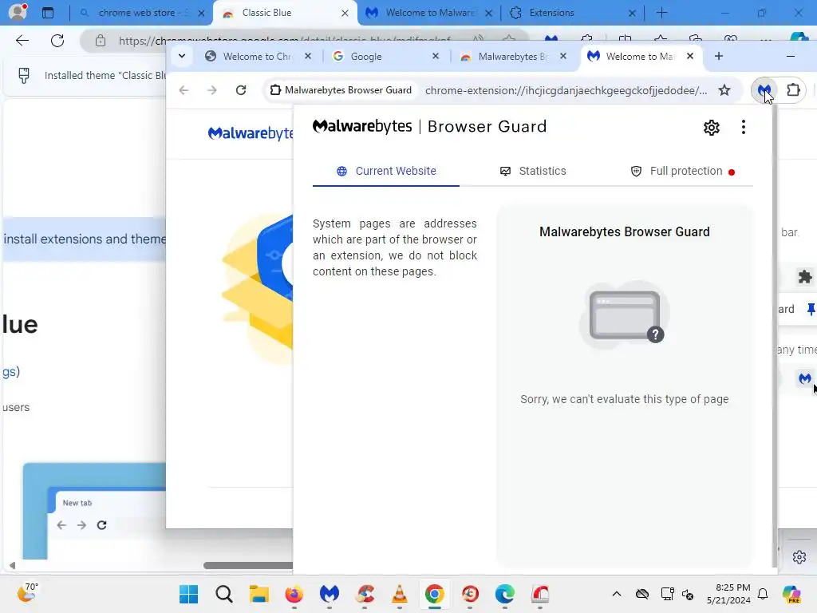
Task: Click the settings gear at bottom right
Action: pyautogui.click(x=799, y=556)
